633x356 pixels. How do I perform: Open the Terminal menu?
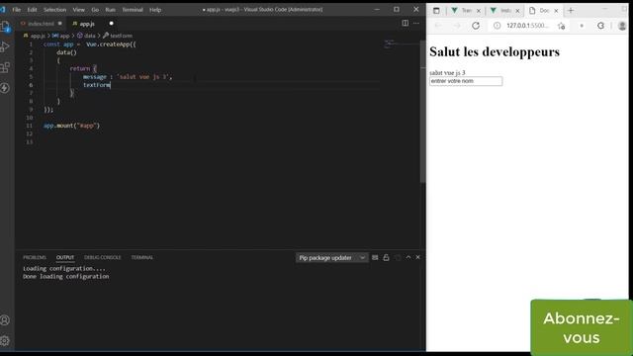[x=133, y=10]
